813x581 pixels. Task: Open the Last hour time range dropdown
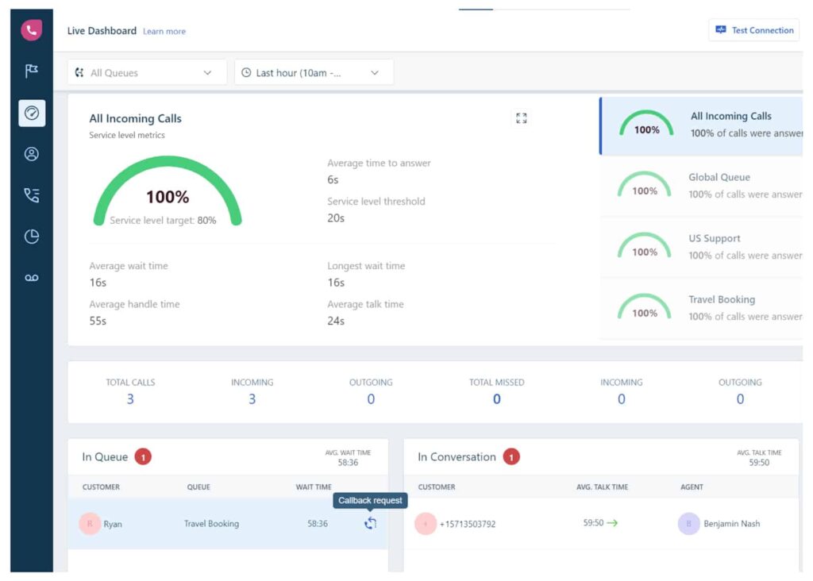click(313, 71)
